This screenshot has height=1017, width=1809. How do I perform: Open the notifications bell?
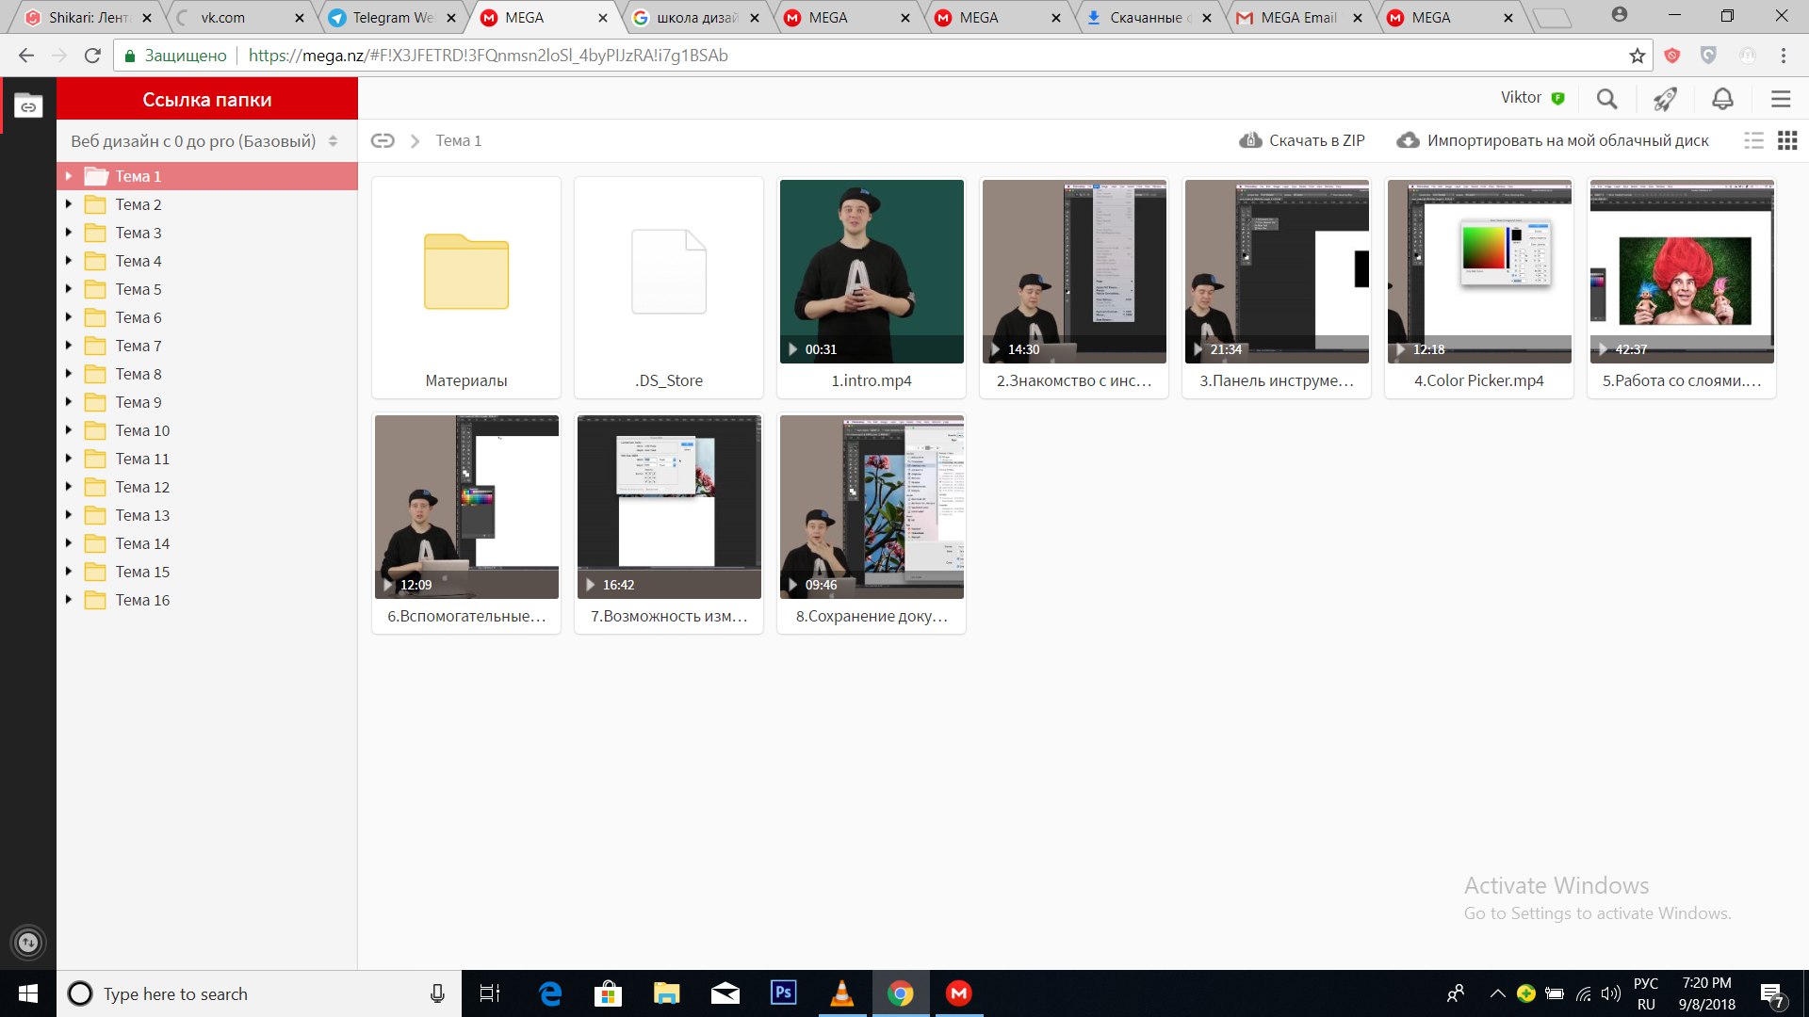[1722, 99]
